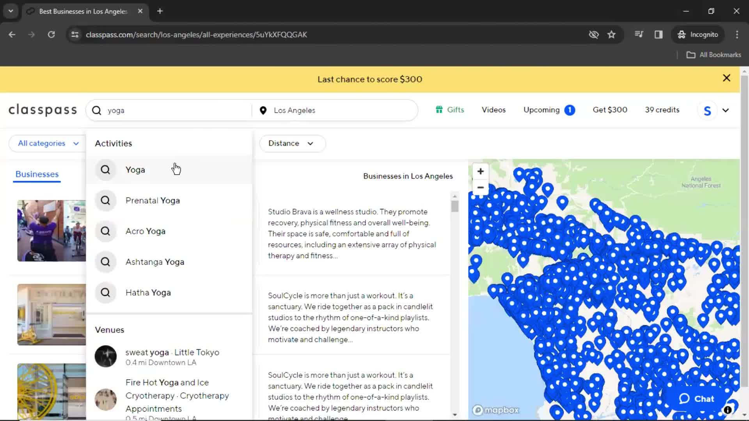Close the yellow $300 promo banner
This screenshot has width=749, height=421.
click(726, 78)
